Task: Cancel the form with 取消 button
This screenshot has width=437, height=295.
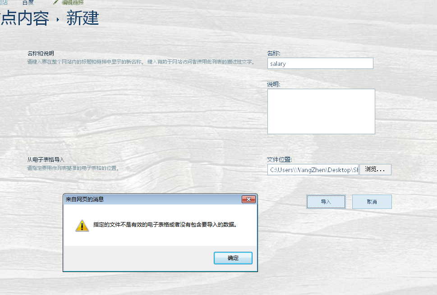Action: 372,202
